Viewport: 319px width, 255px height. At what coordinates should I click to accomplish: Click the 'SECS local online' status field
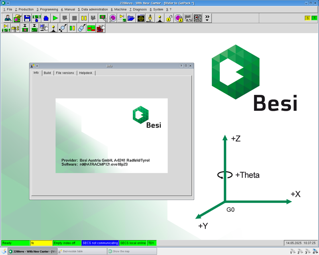(x=133, y=243)
